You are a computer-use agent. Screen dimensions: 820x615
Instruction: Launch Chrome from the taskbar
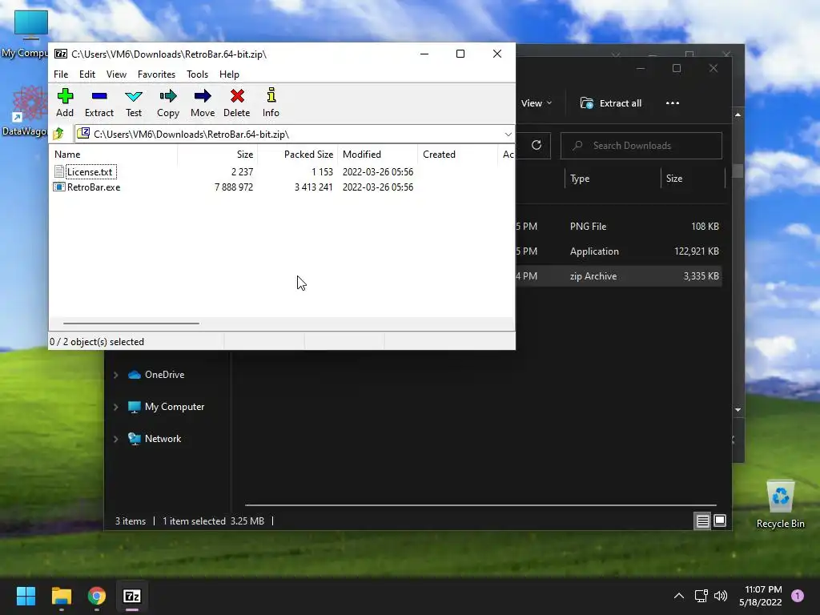pos(97,596)
